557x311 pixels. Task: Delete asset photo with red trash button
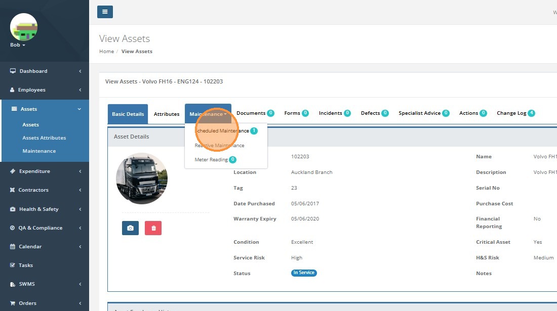[x=153, y=228]
